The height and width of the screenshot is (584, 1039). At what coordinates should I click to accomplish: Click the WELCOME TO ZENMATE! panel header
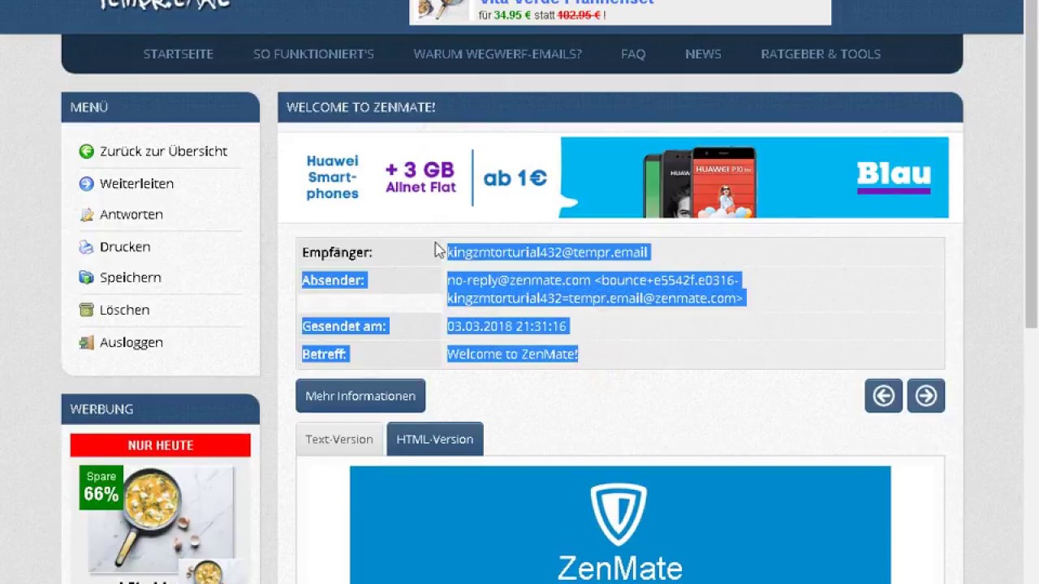(x=620, y=107)
